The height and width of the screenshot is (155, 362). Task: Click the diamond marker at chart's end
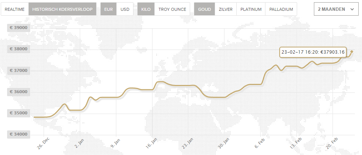pyautogui.click(x=352, y=52)
